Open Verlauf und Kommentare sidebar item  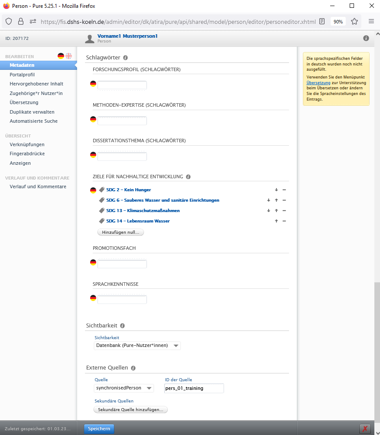tap(38, 186)
